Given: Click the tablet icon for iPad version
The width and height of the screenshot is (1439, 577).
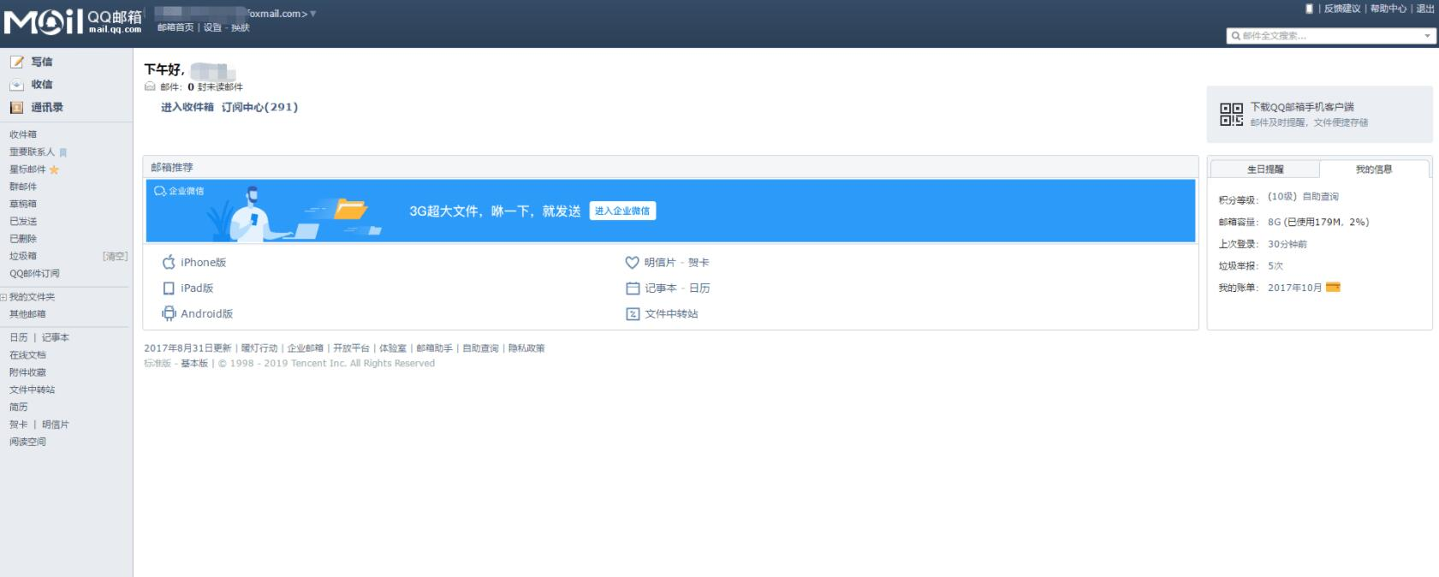Looking at the screenshot, I should point(169,288).
